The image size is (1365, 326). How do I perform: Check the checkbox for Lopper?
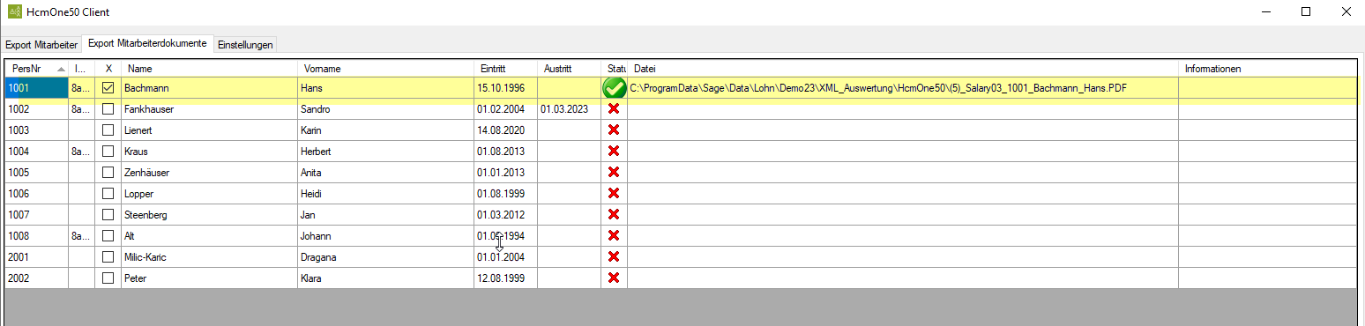click(x=108, y=194)
